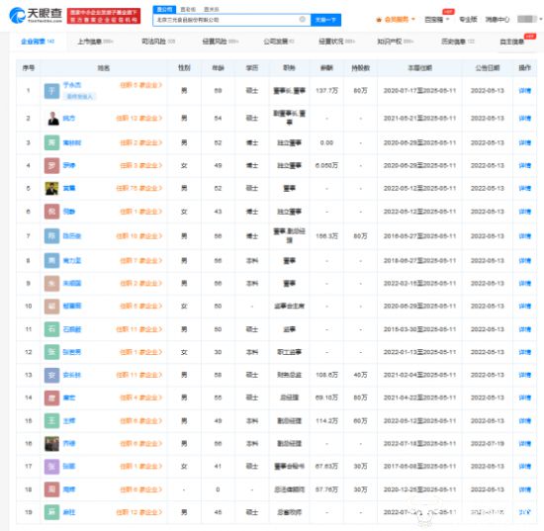Switch to the 司法风险 tab
The height and width of the screenshot is (531, 544).
(x=158, y=42)
